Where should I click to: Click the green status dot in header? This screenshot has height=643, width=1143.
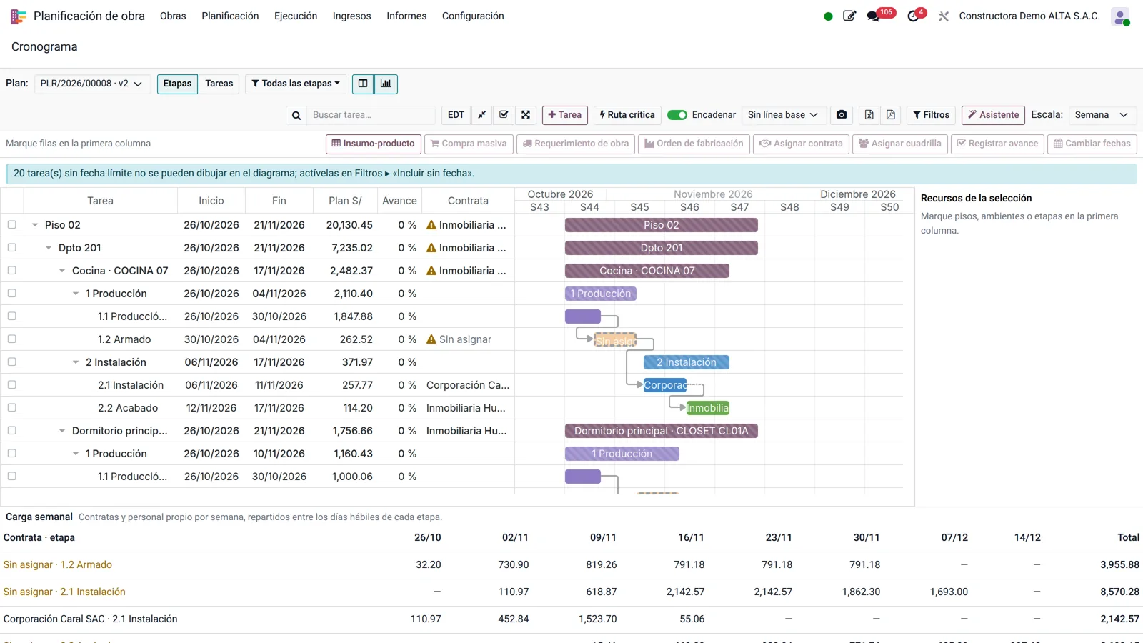click(828, 16)
